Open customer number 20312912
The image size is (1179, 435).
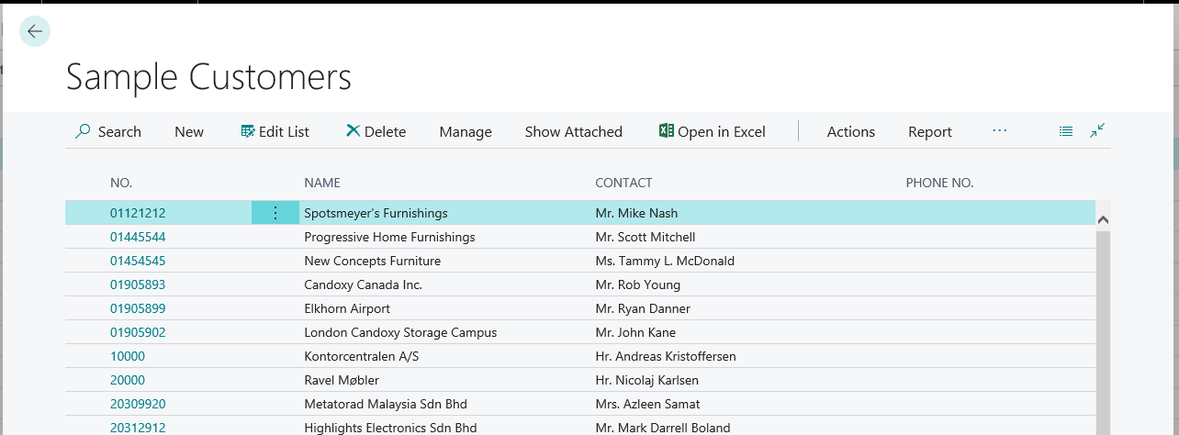[x=138, y=428]
